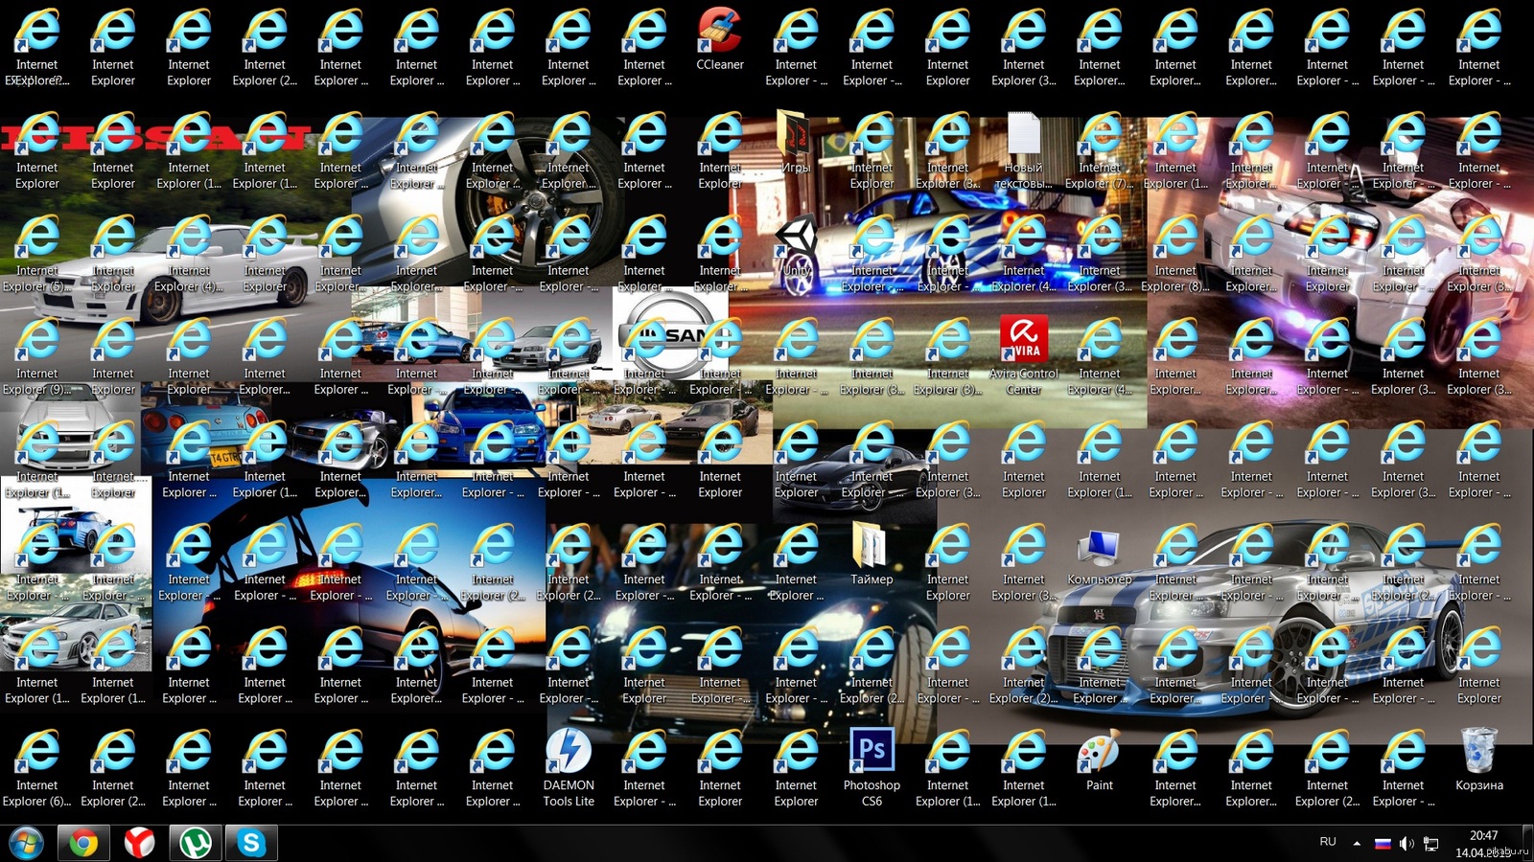The width and height of the screenshot is (1534, 862).
Task: Open Skype from the taskbar
Action: 251,843
